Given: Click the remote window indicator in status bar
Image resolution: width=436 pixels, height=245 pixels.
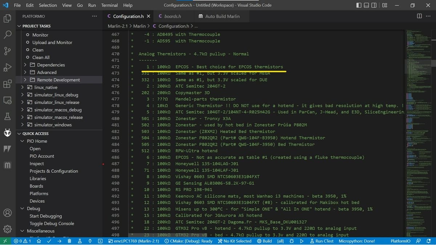Looking at the screenshot, I should [x=5, y=241].
